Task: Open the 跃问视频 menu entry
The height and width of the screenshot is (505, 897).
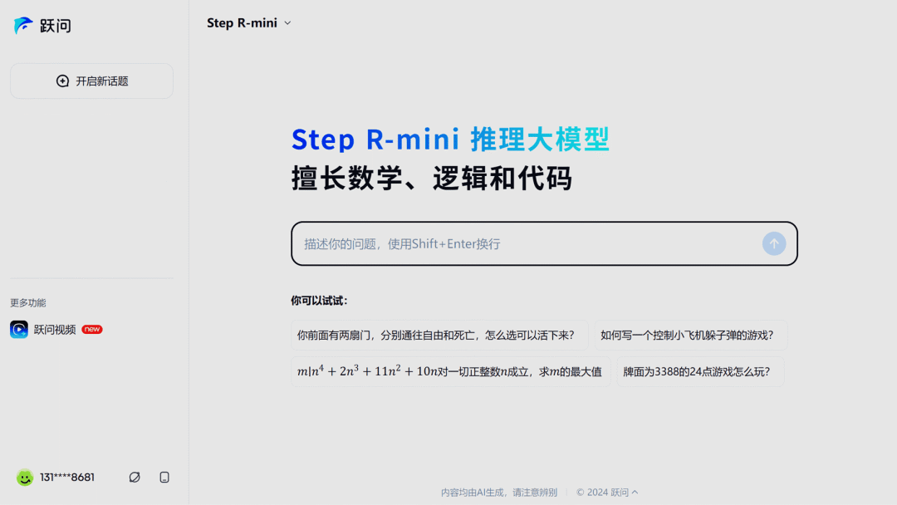Action: 56,330
